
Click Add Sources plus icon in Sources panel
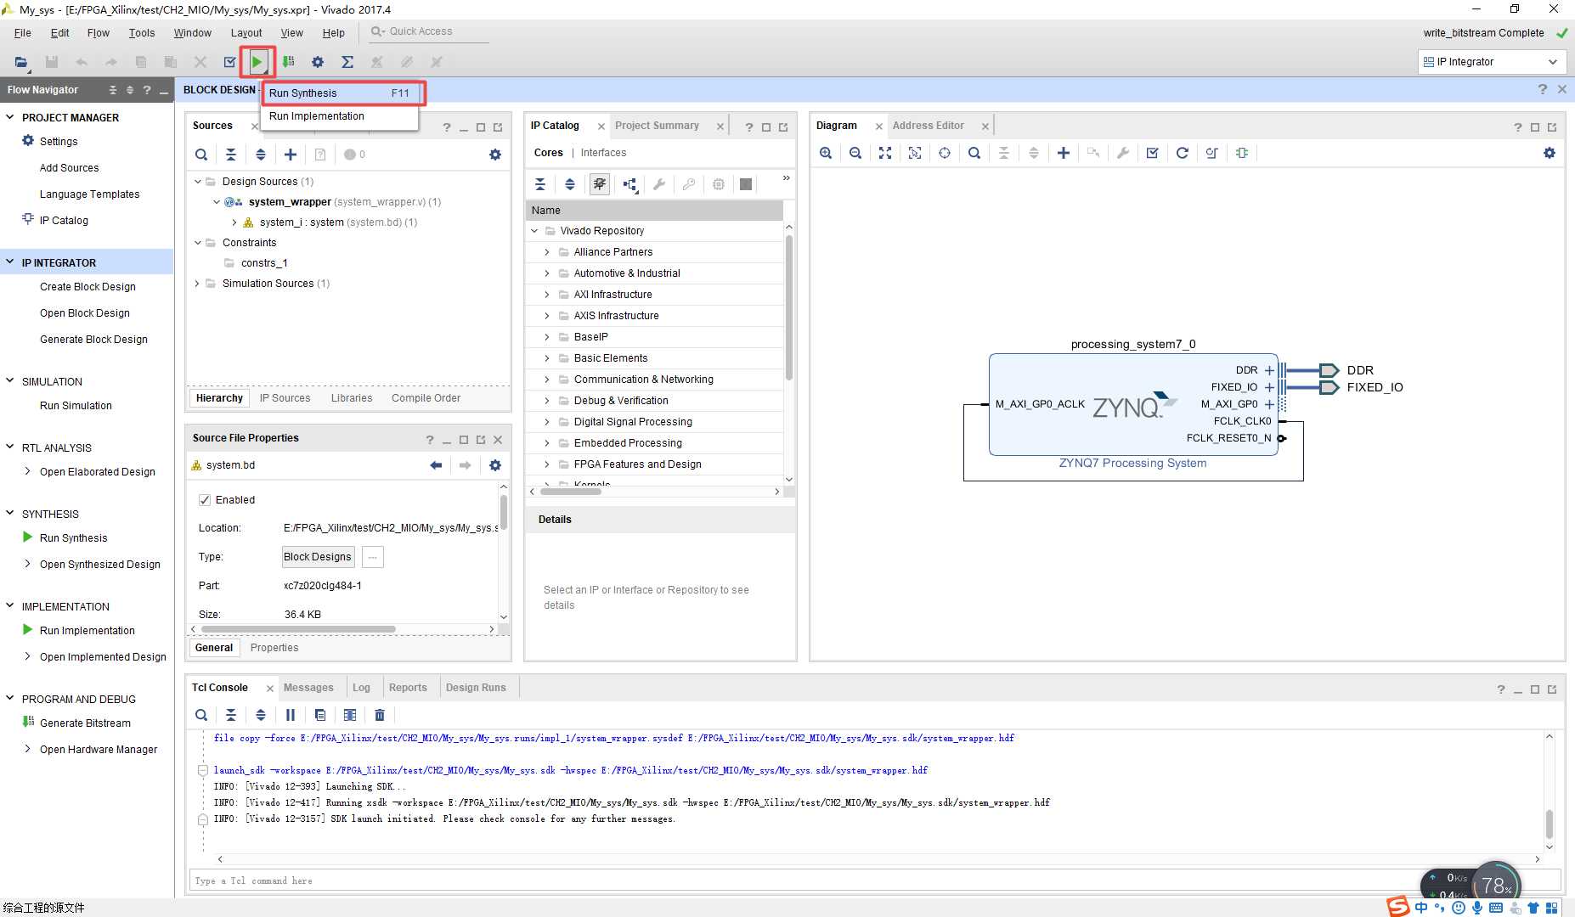[x=291, y=155]
